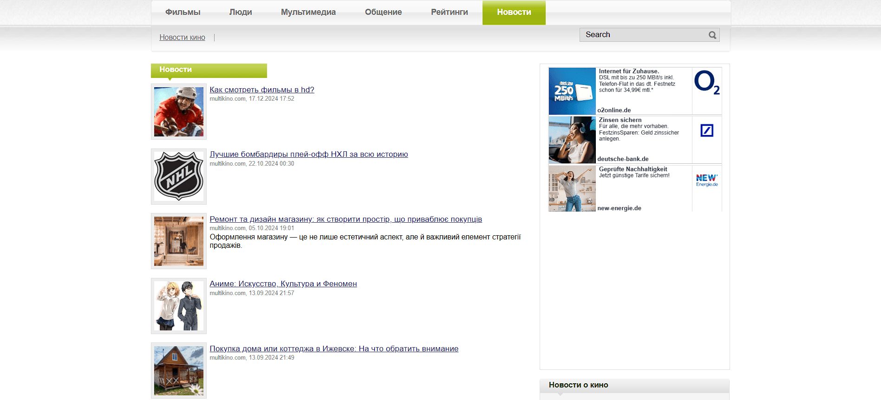This screenshot has width=881, height=400.
Task: Click the NEW Energie.de logo
Action: point(707,180)
